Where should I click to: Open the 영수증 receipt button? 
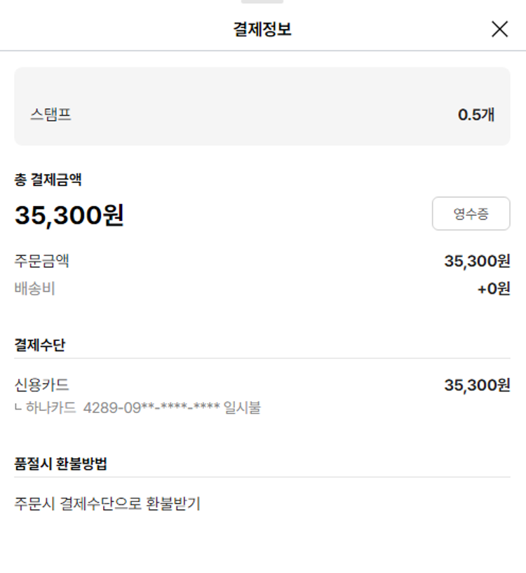point(471,214)
